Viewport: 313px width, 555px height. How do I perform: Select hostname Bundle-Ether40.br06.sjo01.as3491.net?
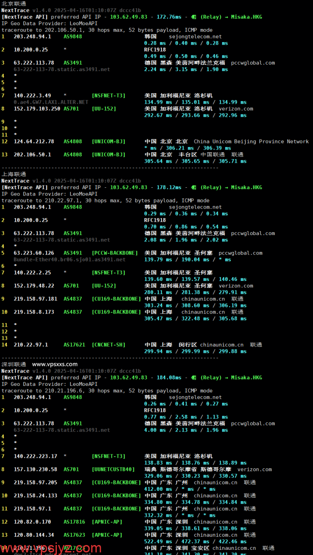click(69, 259)
